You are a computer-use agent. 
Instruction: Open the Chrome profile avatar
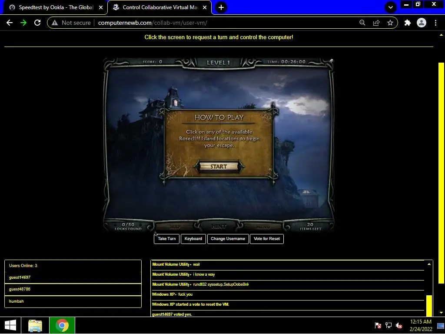pos(422,23)
